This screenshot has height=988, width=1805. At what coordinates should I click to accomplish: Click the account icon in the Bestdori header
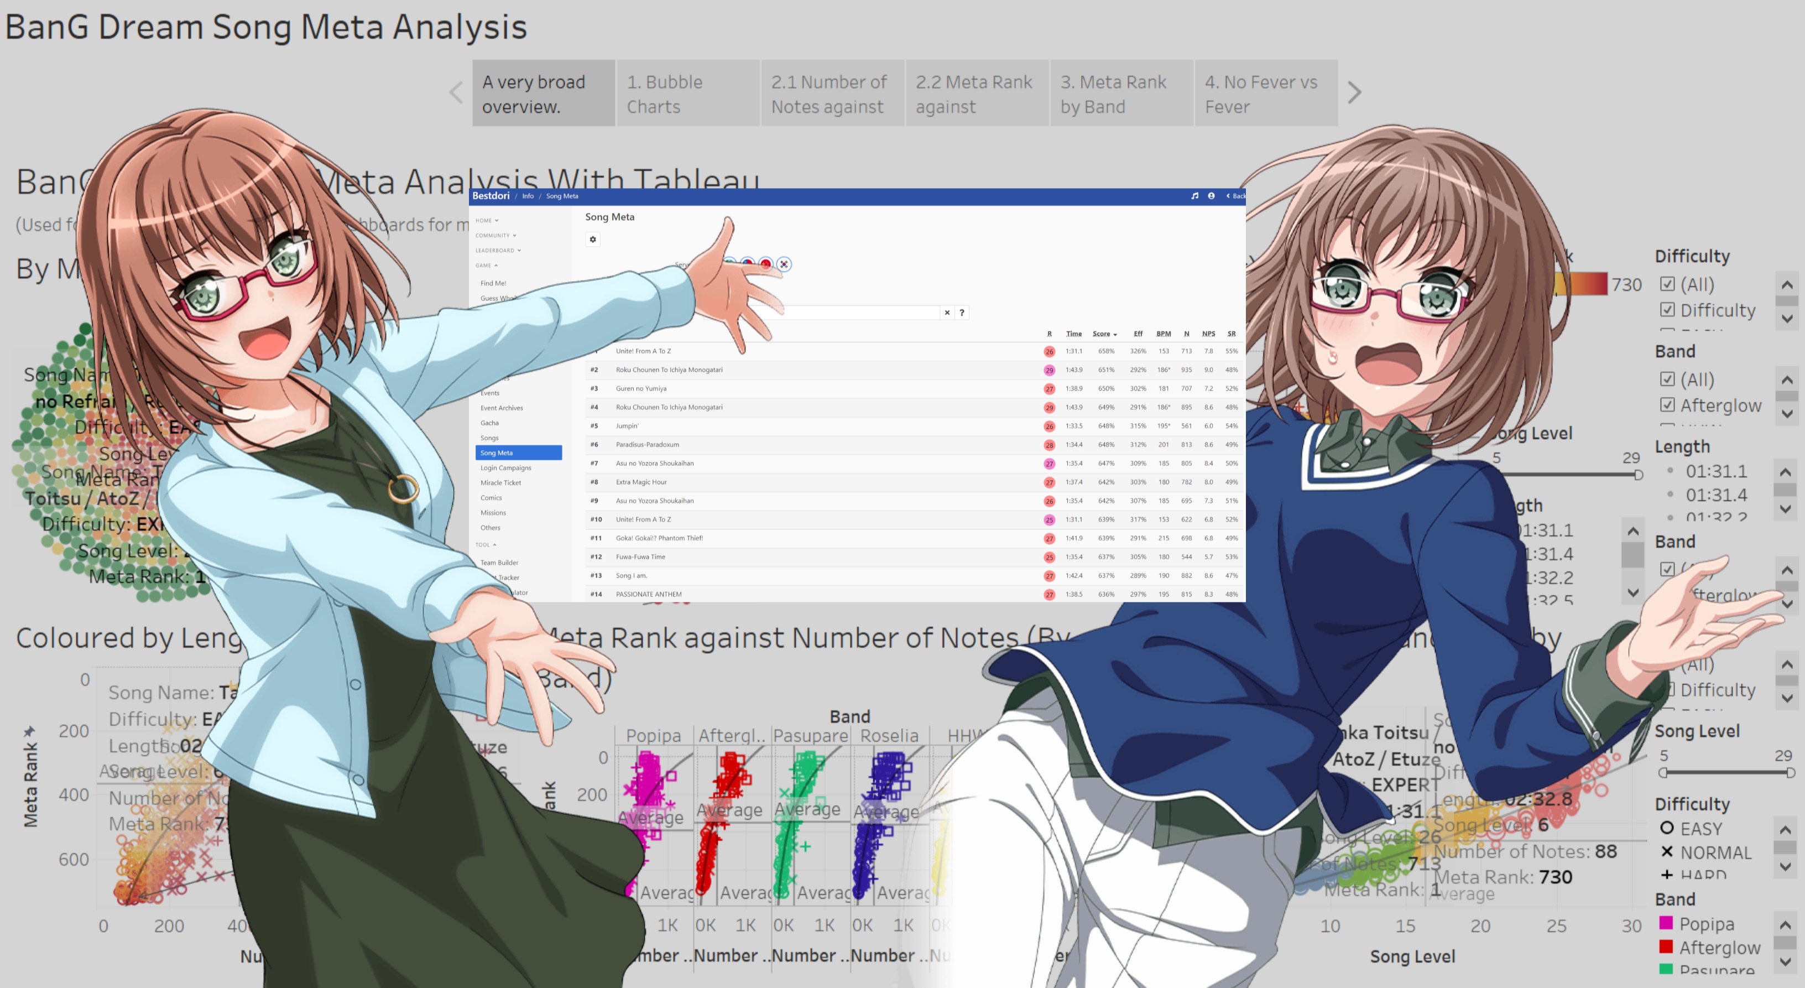coord(1211,196)
